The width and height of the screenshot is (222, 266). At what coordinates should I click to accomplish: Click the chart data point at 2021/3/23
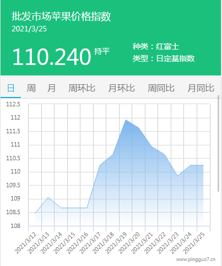[177, 176]
